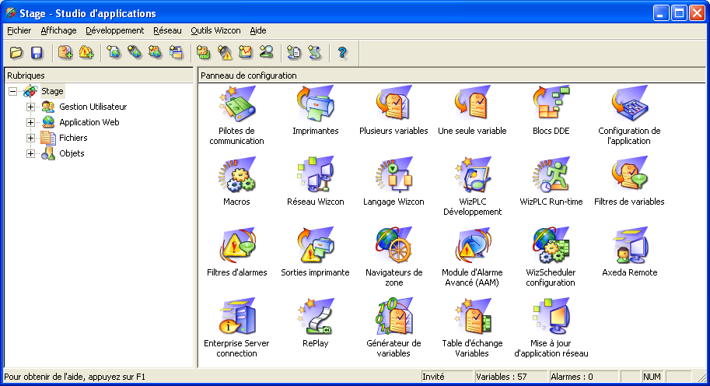Click 'Alarmes : 0' status entry
The width and height of the screenshot is (710, 386).
point(583,377)
